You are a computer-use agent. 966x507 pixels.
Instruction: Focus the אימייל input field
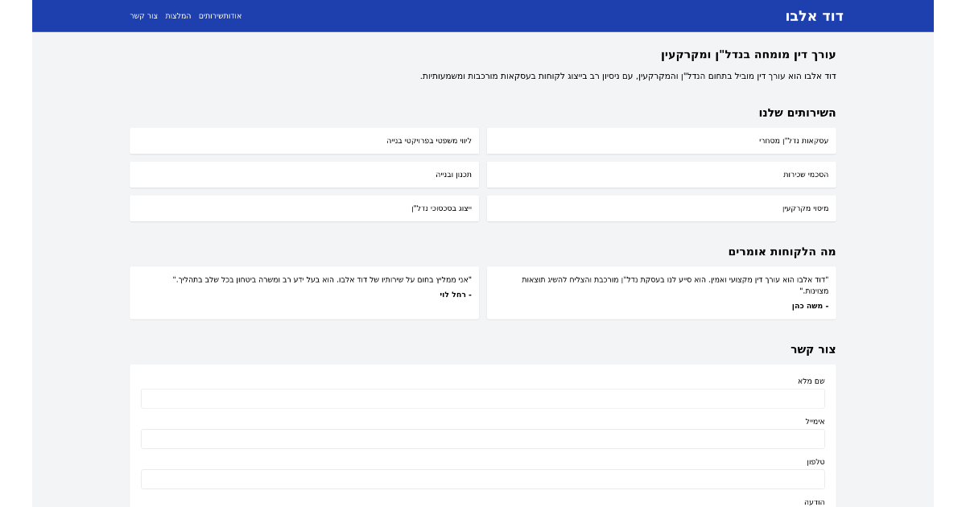coord(483,439)
